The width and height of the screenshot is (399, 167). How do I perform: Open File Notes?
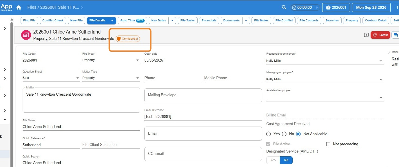click(261, 21)
